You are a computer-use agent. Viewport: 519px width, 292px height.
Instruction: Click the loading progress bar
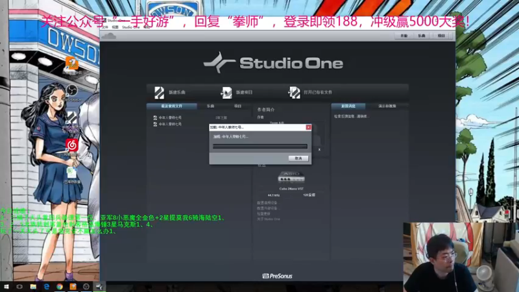[260, 147]
